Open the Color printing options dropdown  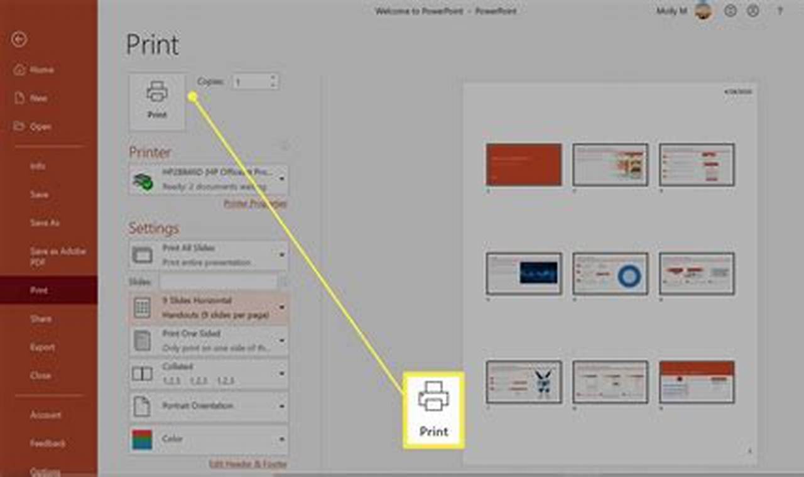(282, 439)
